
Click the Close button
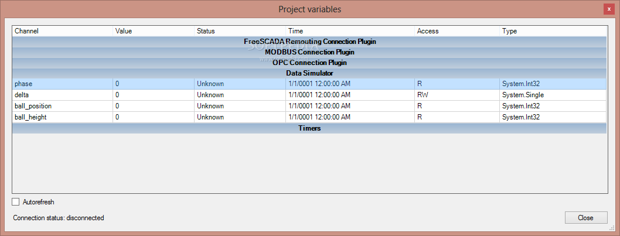tap(586, 218)
